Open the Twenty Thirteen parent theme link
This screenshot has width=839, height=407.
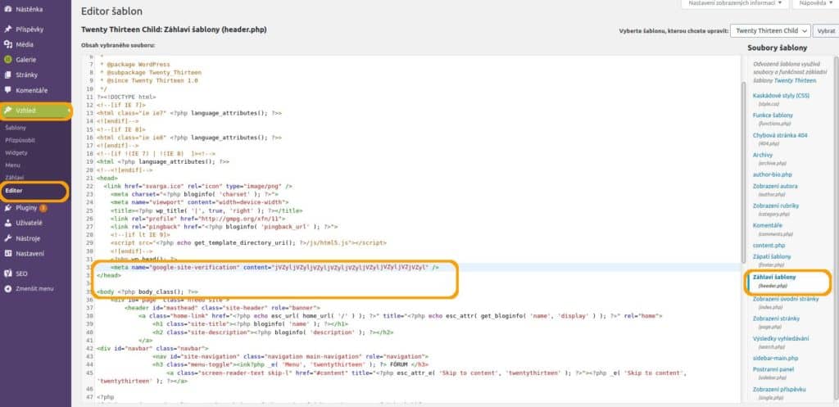795,81
